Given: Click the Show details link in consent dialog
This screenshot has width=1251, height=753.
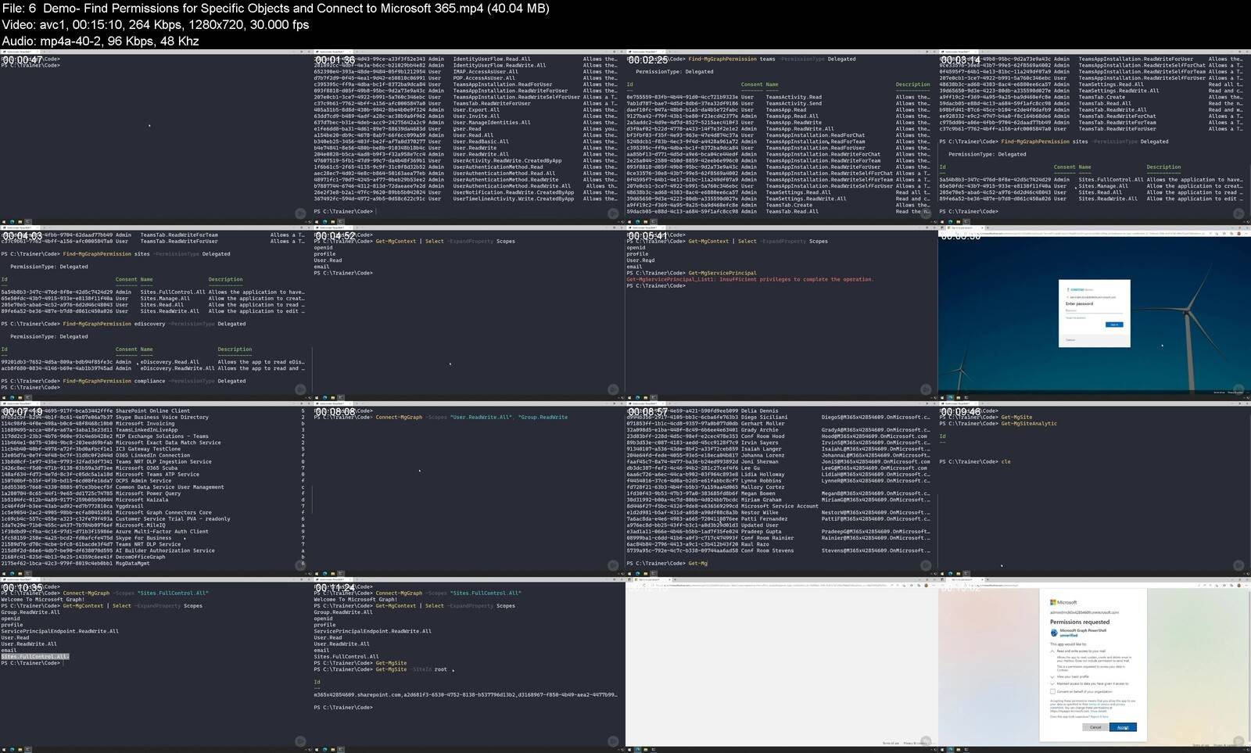Looking at the screenshot, I should click(1099, 712).
